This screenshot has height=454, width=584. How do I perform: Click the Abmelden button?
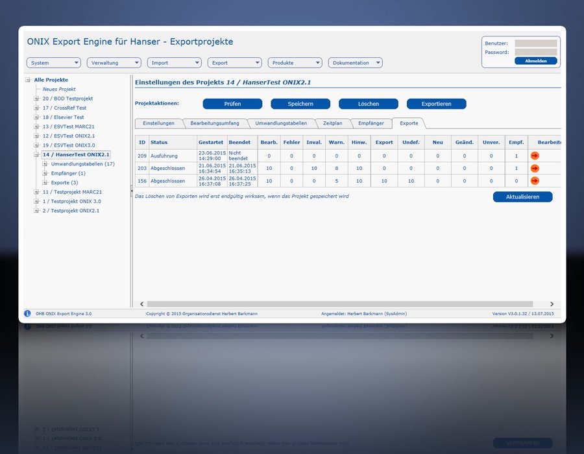536,61
